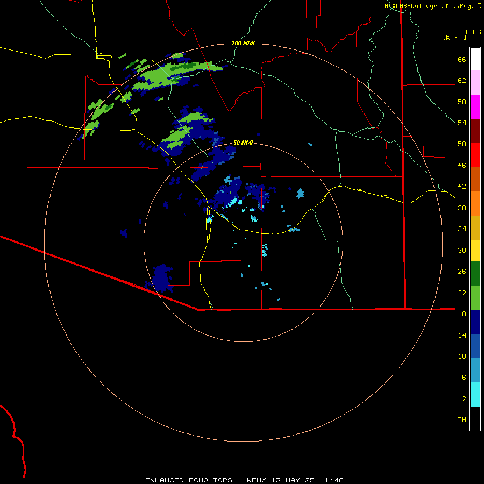Click the medium blue legend swatch
The height and width of the screenshot is (484, 484).
475,346
